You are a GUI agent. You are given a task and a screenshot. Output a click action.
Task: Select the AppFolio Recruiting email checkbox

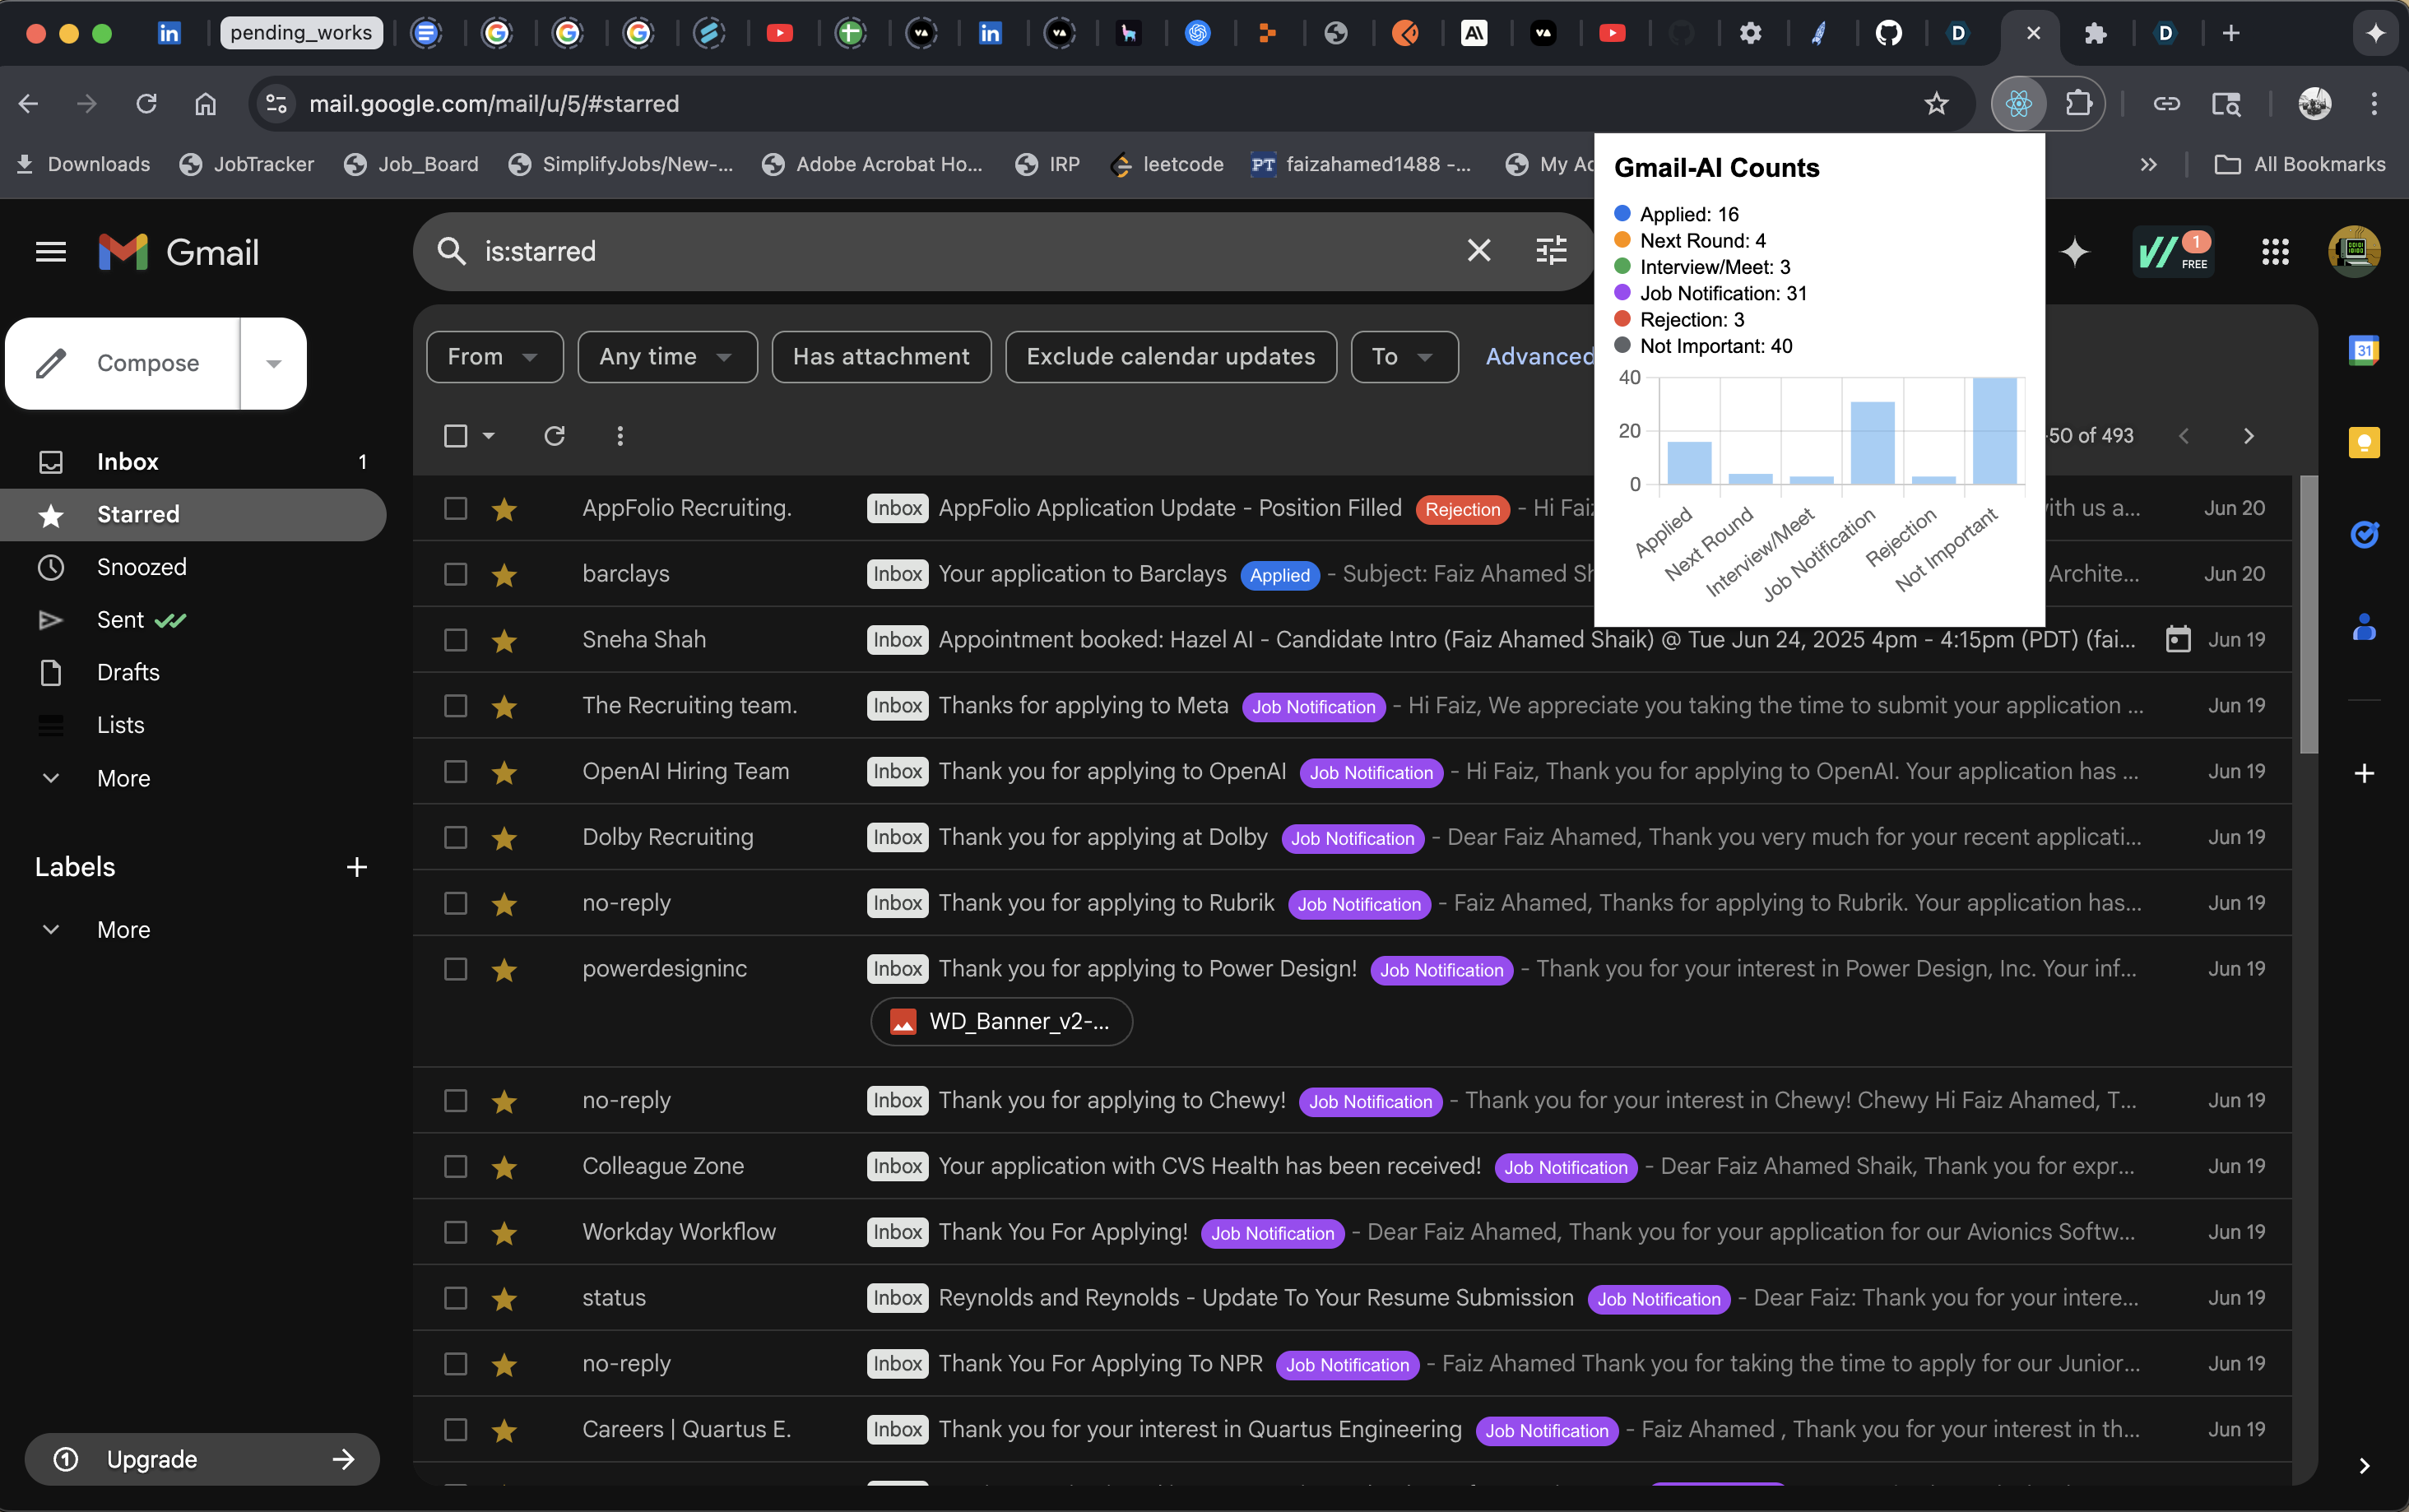455,508
